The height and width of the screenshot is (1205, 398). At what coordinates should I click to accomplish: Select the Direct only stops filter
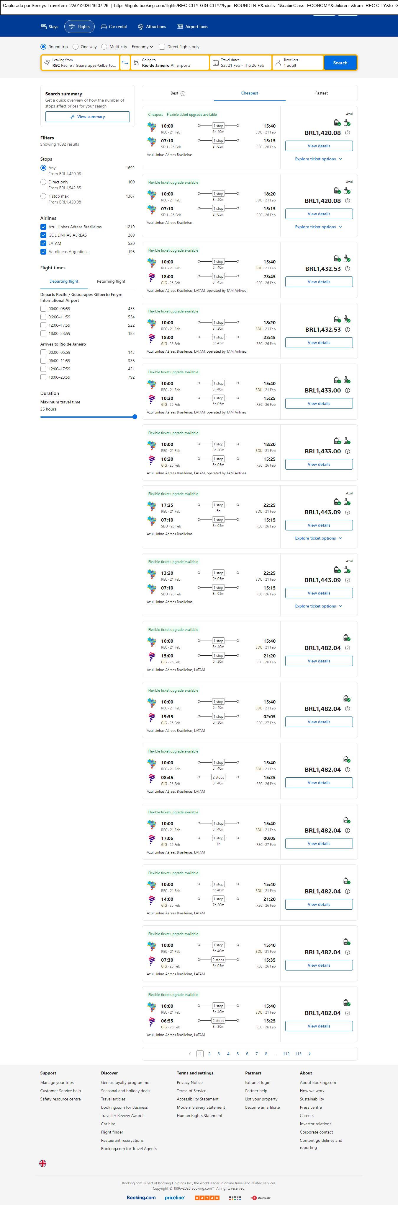point(43,182)
